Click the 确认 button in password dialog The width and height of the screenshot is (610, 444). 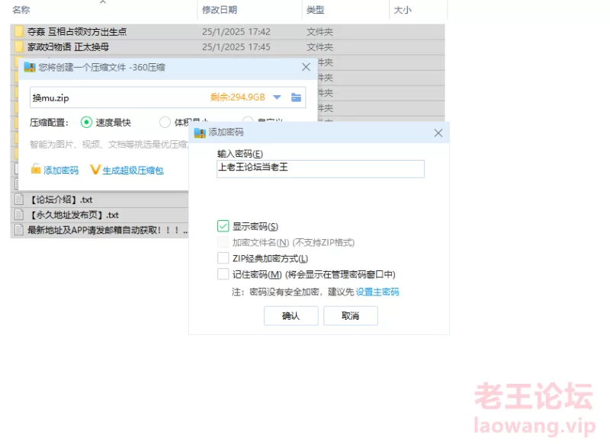click(291, 316)
